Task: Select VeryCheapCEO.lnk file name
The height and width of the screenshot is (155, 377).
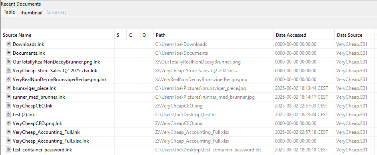Action: tap(33, 106)
